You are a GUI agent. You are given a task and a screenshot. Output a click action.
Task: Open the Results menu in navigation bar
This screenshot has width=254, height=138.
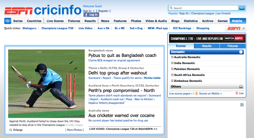(x=90, y=21)
